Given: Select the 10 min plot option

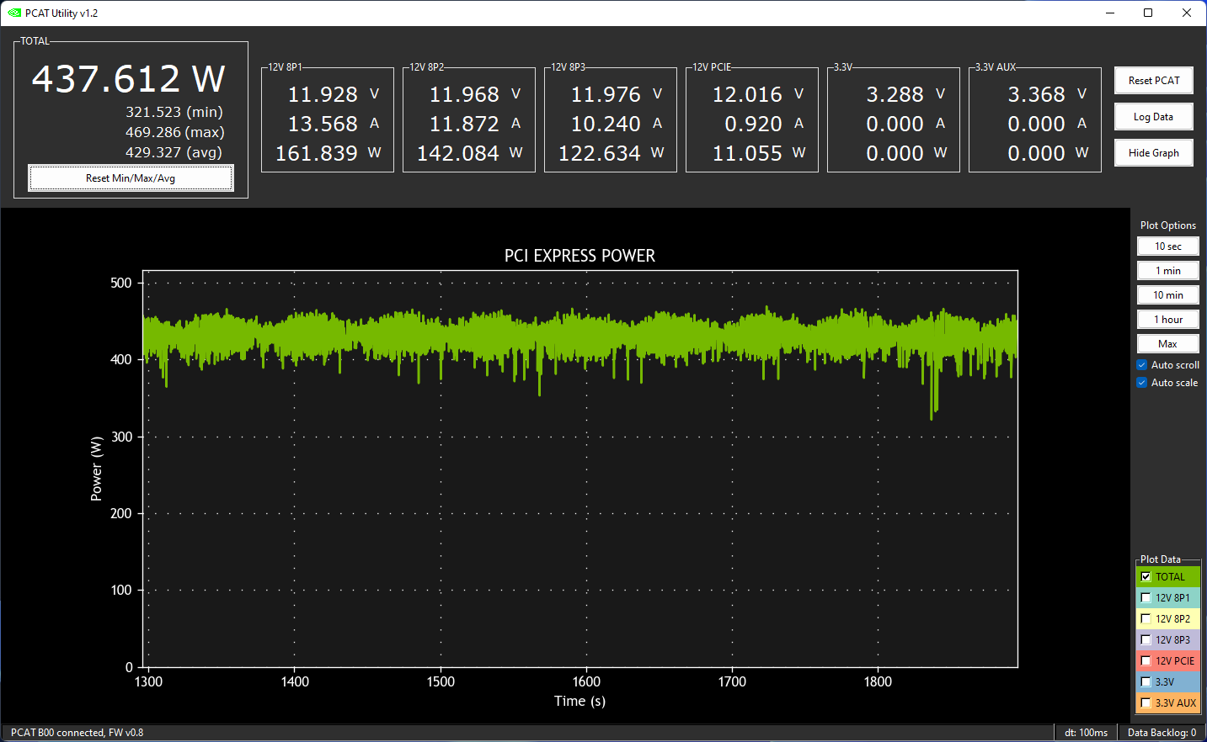Looking at the screenshot, I should coord(1167,295).
